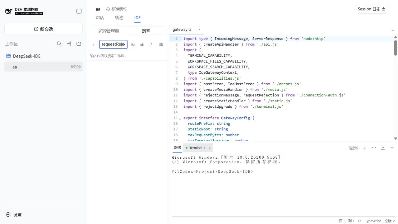This screenshot has width=398, height=224.
Task: Collapse the terminal panel down chevron
Action: [x=392, y=148]
